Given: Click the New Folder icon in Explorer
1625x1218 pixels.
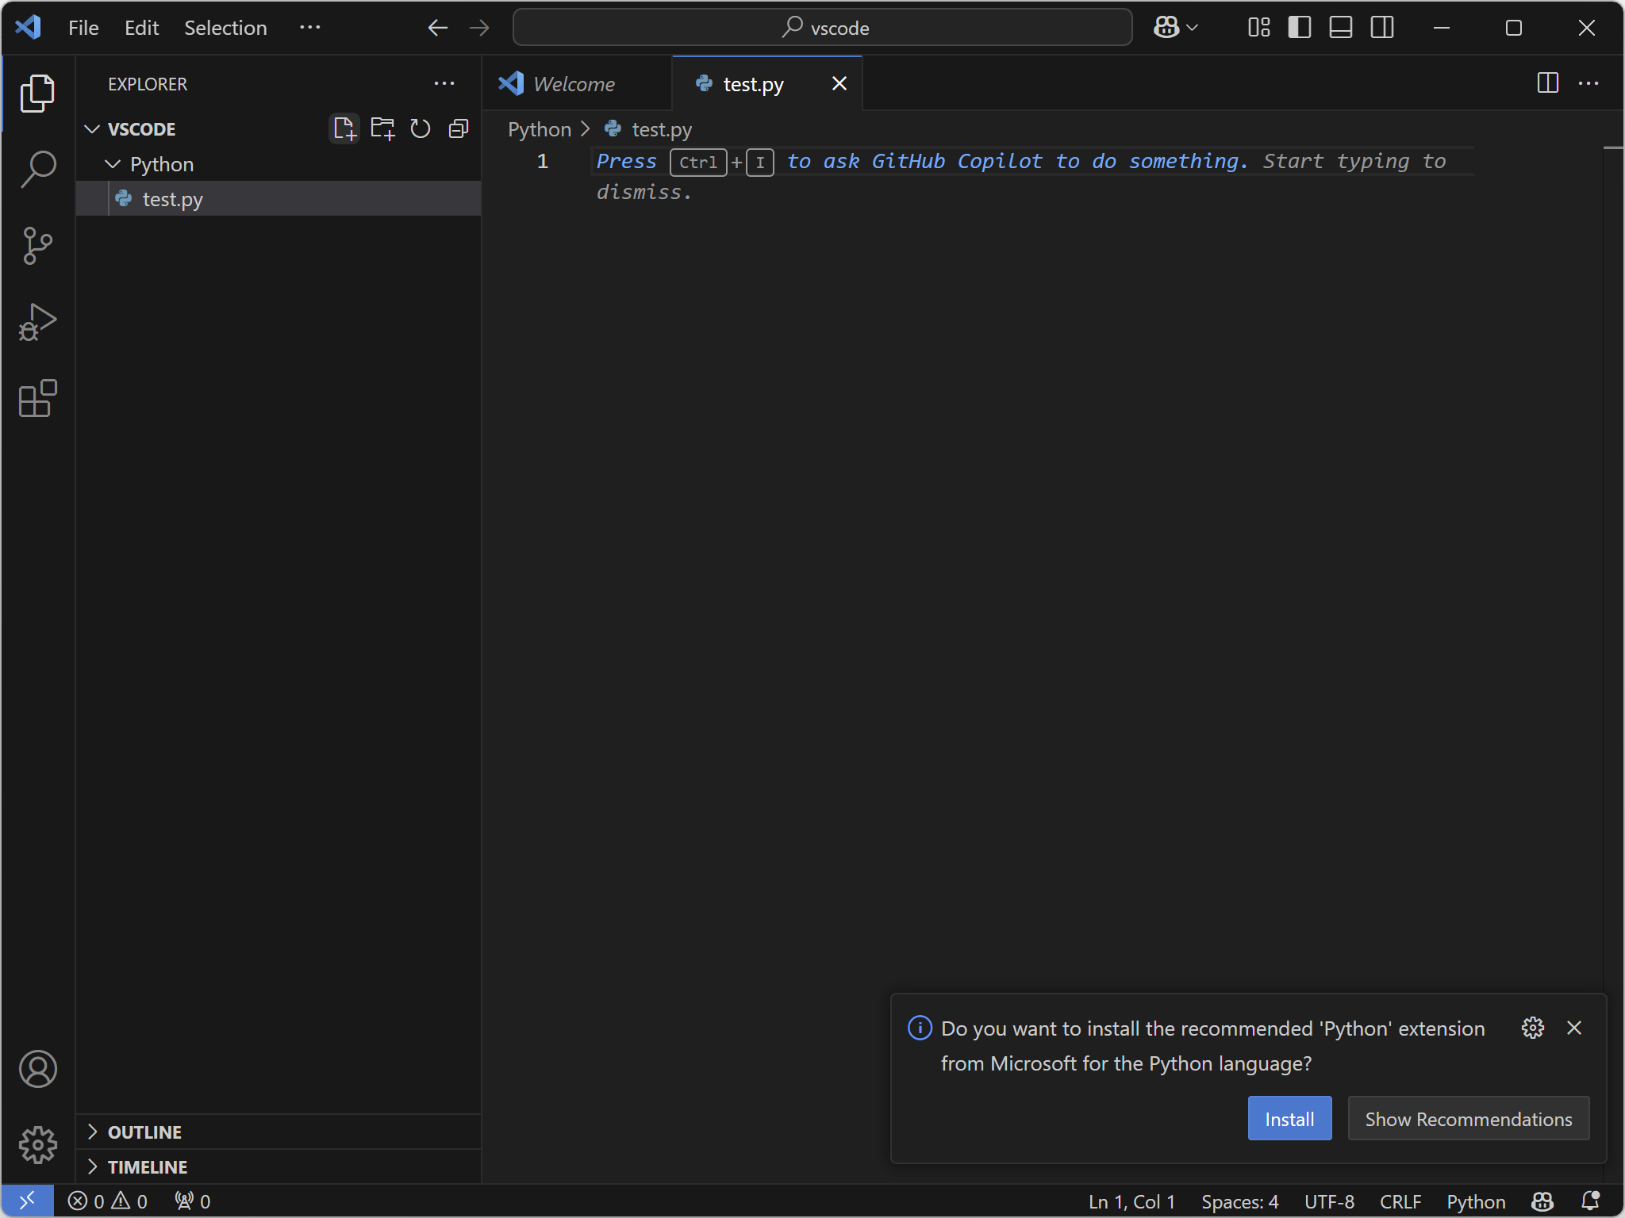Looking at the screenshot, I should coord(382,128).
